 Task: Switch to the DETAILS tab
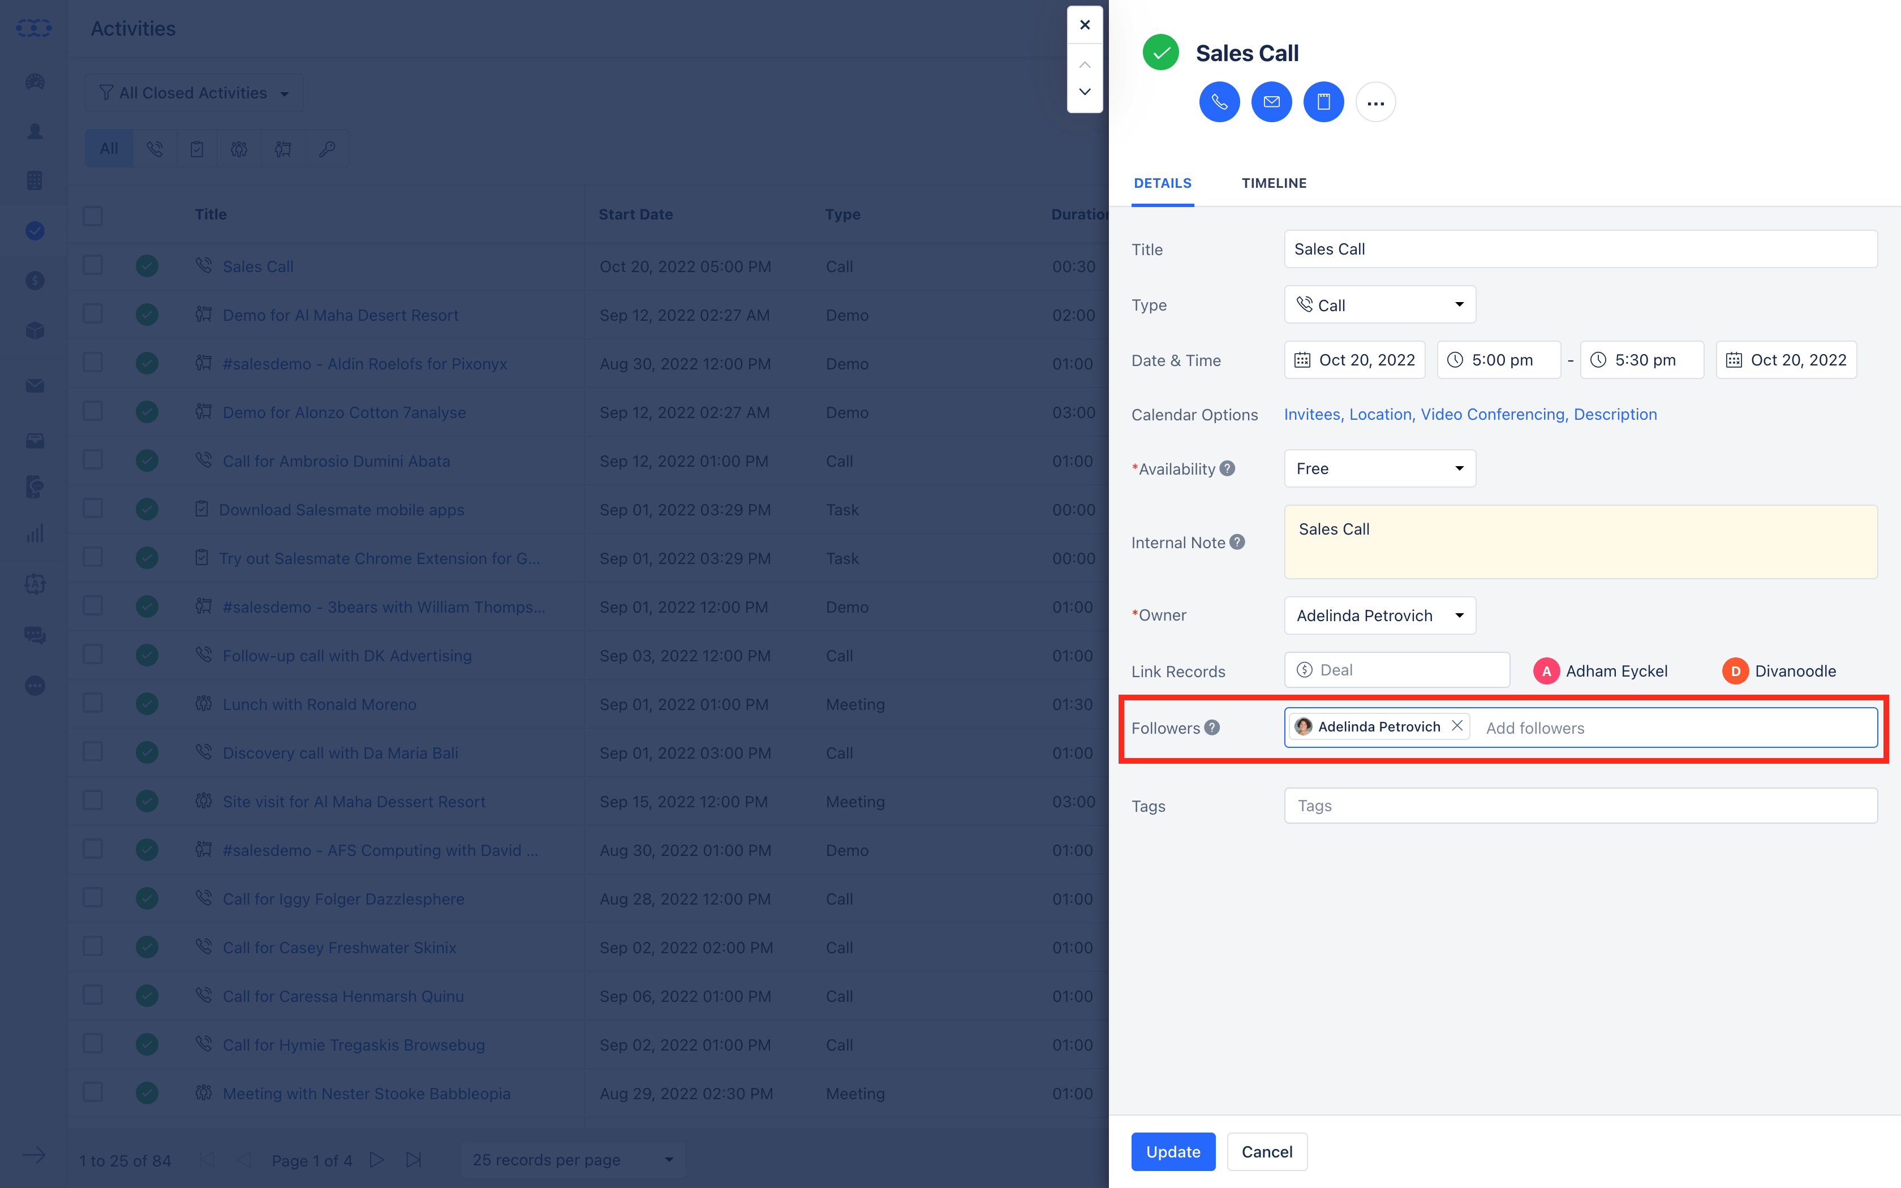coord(1162,183)
